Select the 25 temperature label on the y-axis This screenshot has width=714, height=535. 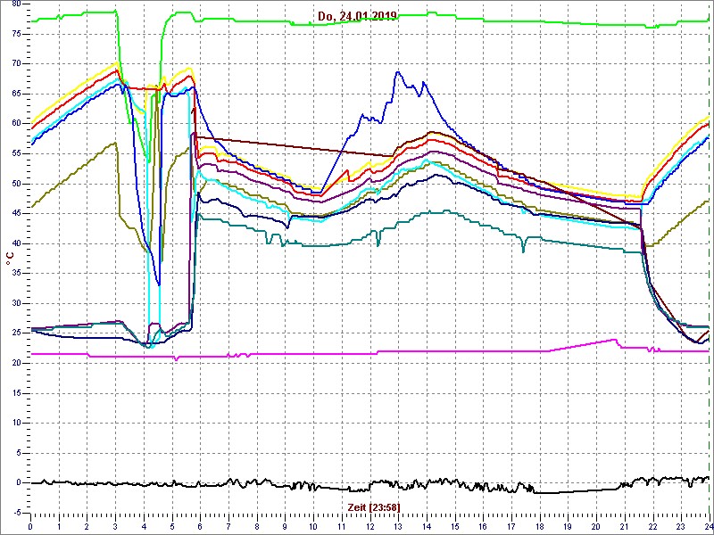click(16, 333)
